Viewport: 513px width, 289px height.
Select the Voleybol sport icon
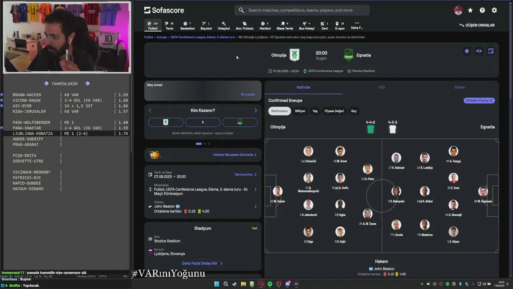(x=224, y=26)
